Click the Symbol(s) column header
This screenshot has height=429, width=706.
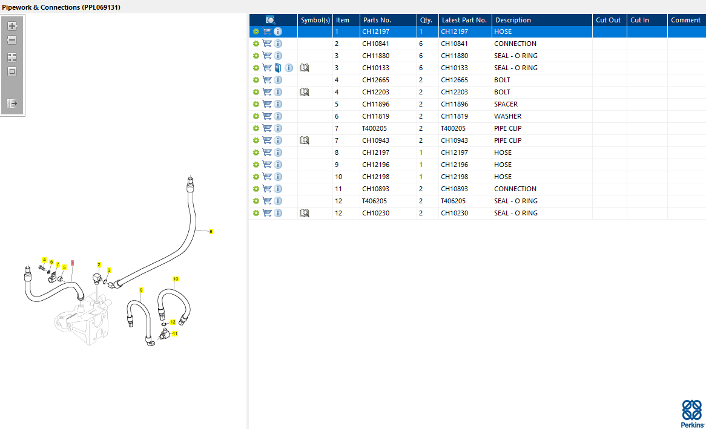click(x=315, y=20)
